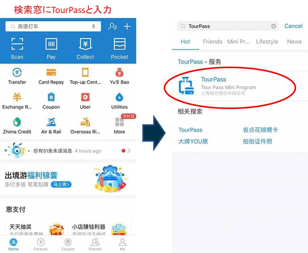Open the Scan feature
This screenshot has height=253, width=308.
tap(17, 49)
